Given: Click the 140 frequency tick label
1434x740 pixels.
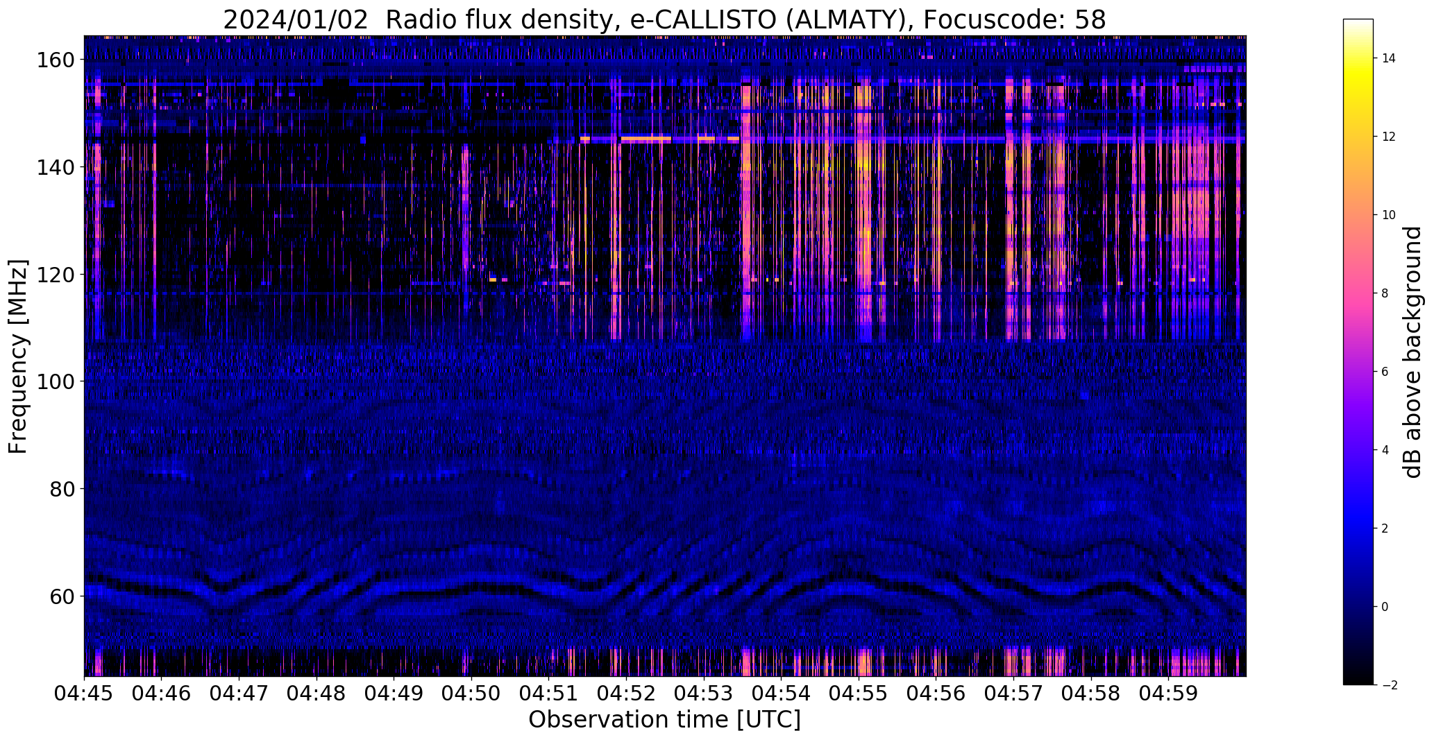Looking at the screenshot, I should coord(55,167).
